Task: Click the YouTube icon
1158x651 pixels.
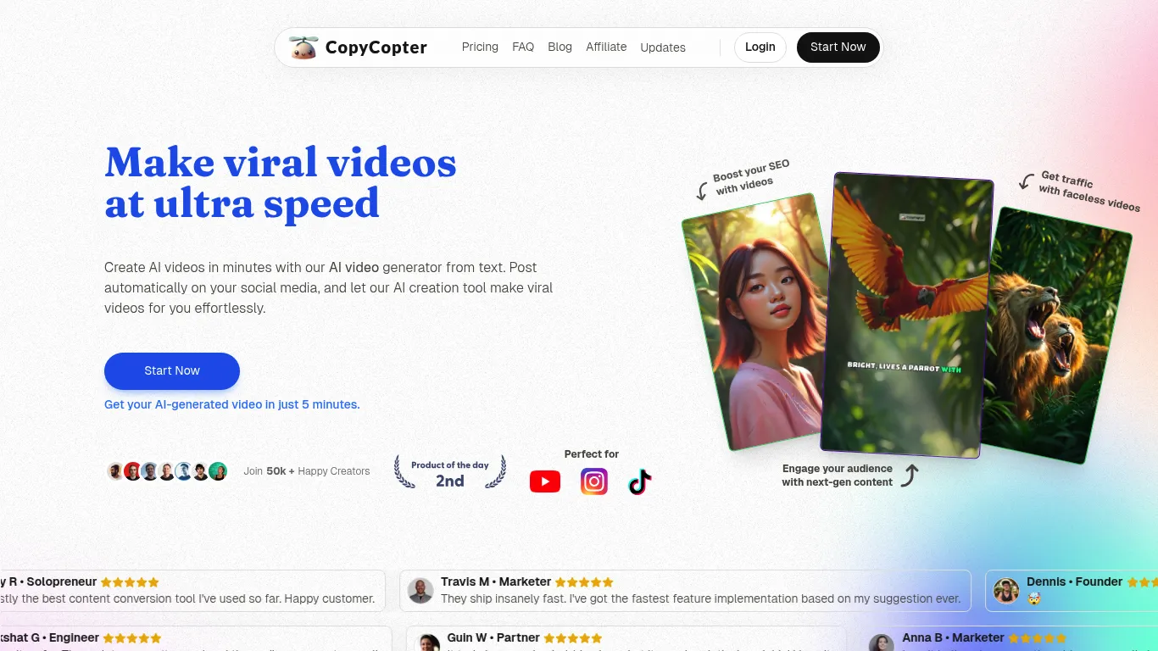Action: [544, 481]
